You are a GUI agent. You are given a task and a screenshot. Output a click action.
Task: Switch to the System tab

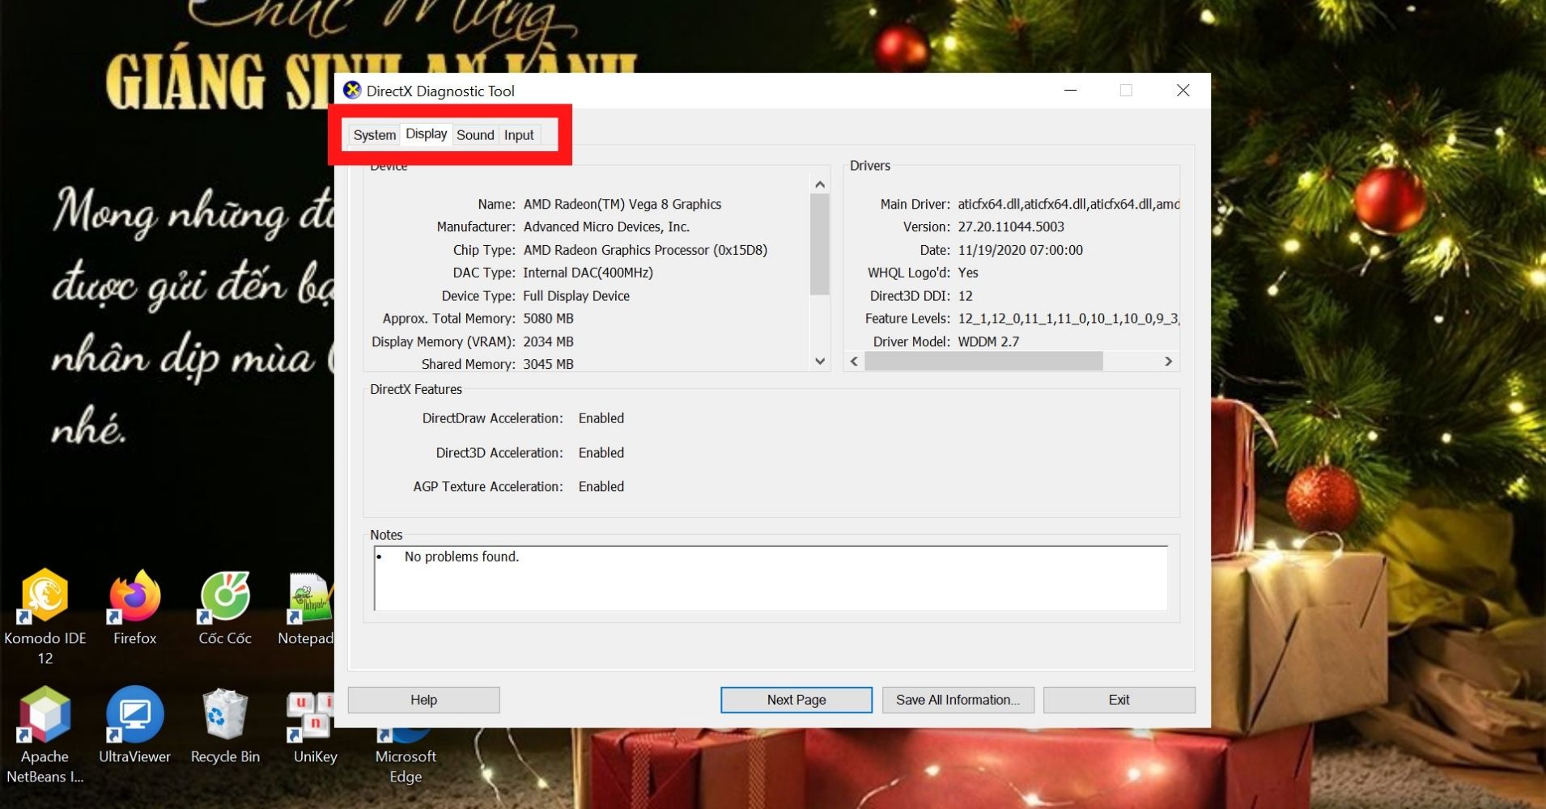pyautogui.click(x=374, y=135)
